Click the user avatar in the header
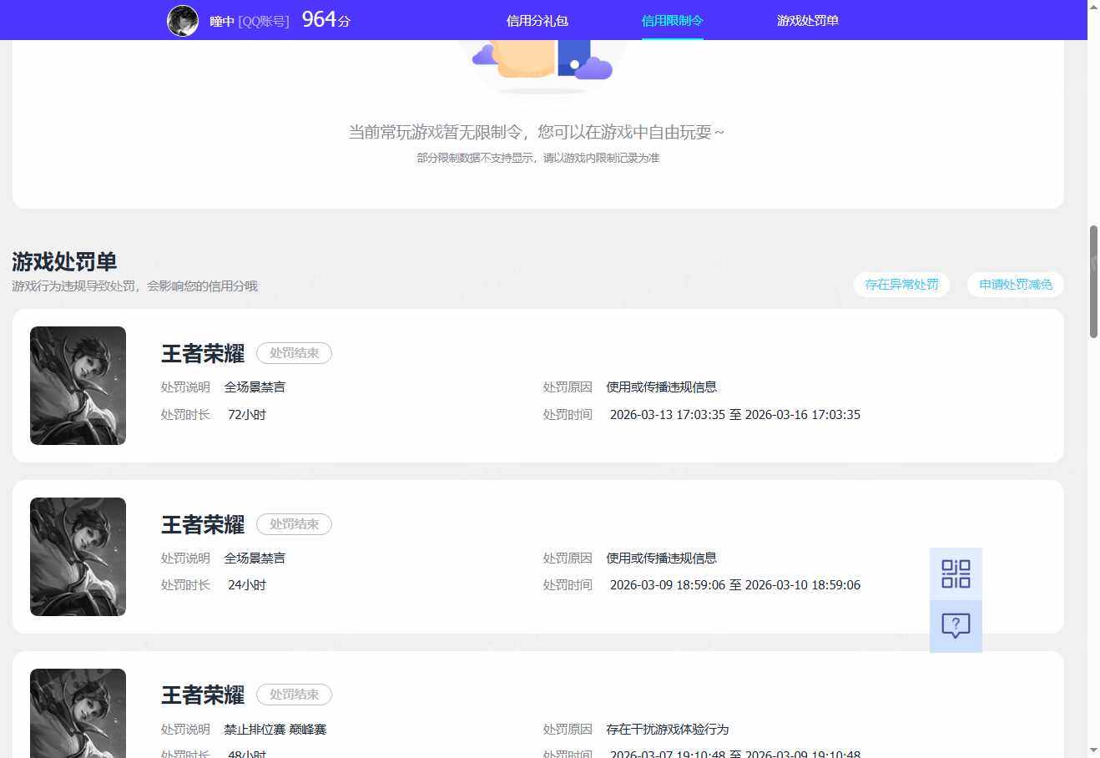The image size is (1100, 758). (x=183, y=20)
